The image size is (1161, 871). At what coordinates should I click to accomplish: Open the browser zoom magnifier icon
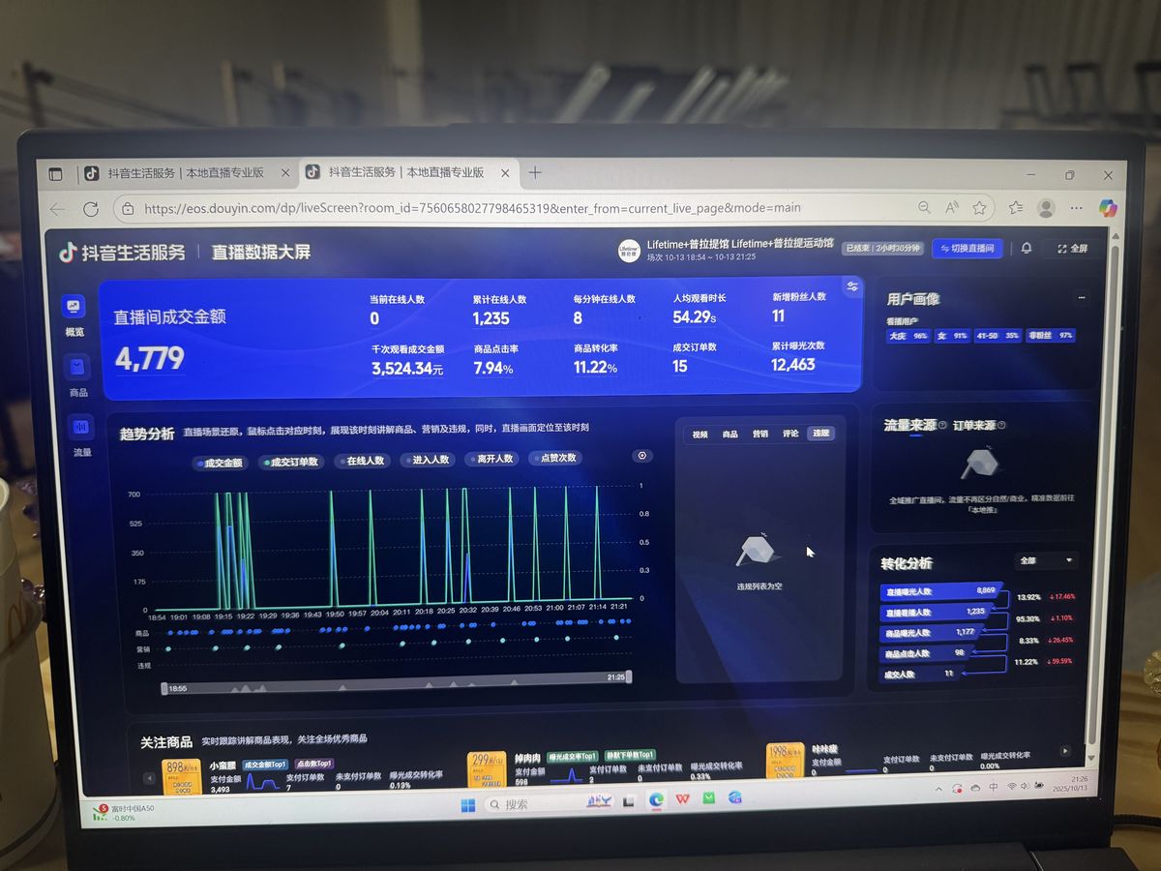925,207
